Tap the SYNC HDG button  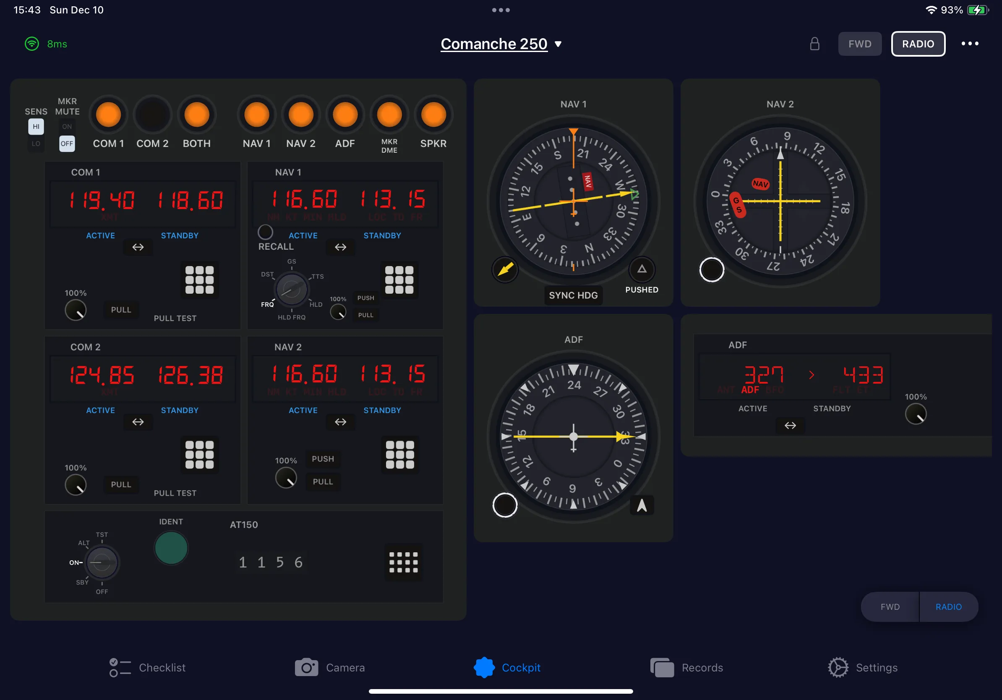573,295
